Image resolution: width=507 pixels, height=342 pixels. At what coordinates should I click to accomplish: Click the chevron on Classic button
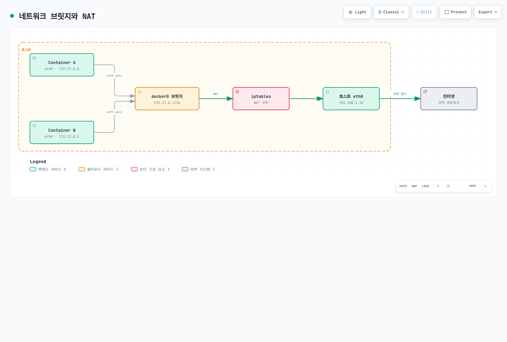click(x=403, y=12)
